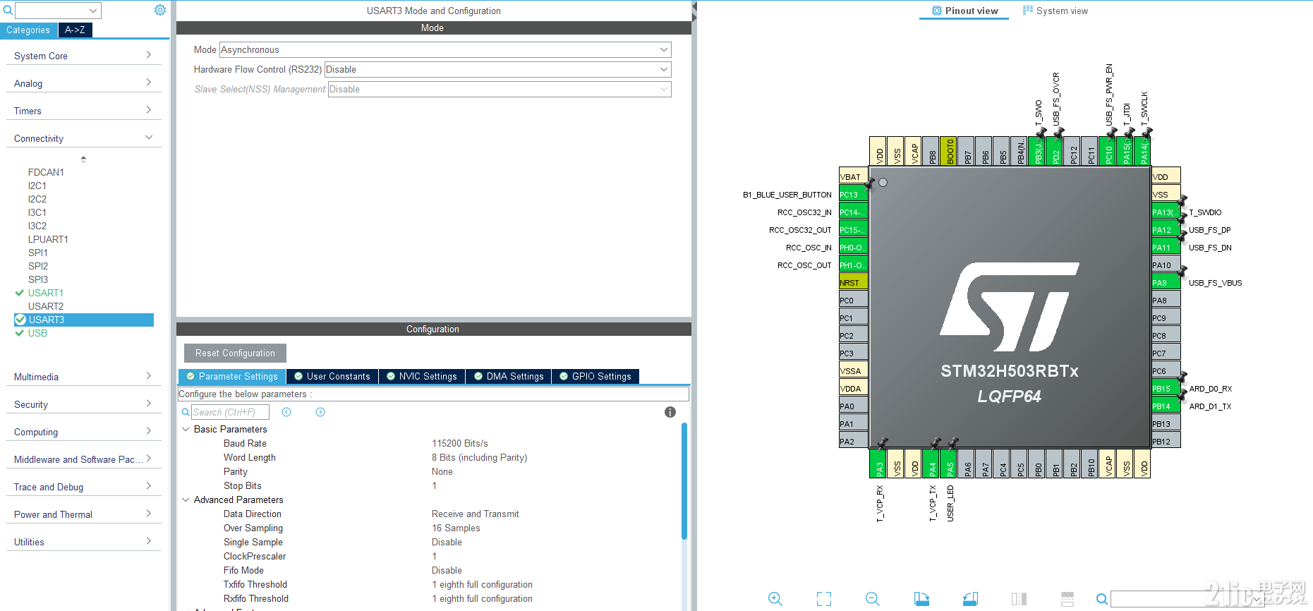Screen dimensions: 1313x611
Task: Select FDCAN1 in the peripheral list
Action: 46,172
